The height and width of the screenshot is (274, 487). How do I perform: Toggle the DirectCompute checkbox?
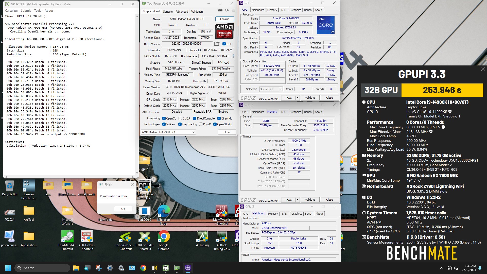tap(195, 118)
